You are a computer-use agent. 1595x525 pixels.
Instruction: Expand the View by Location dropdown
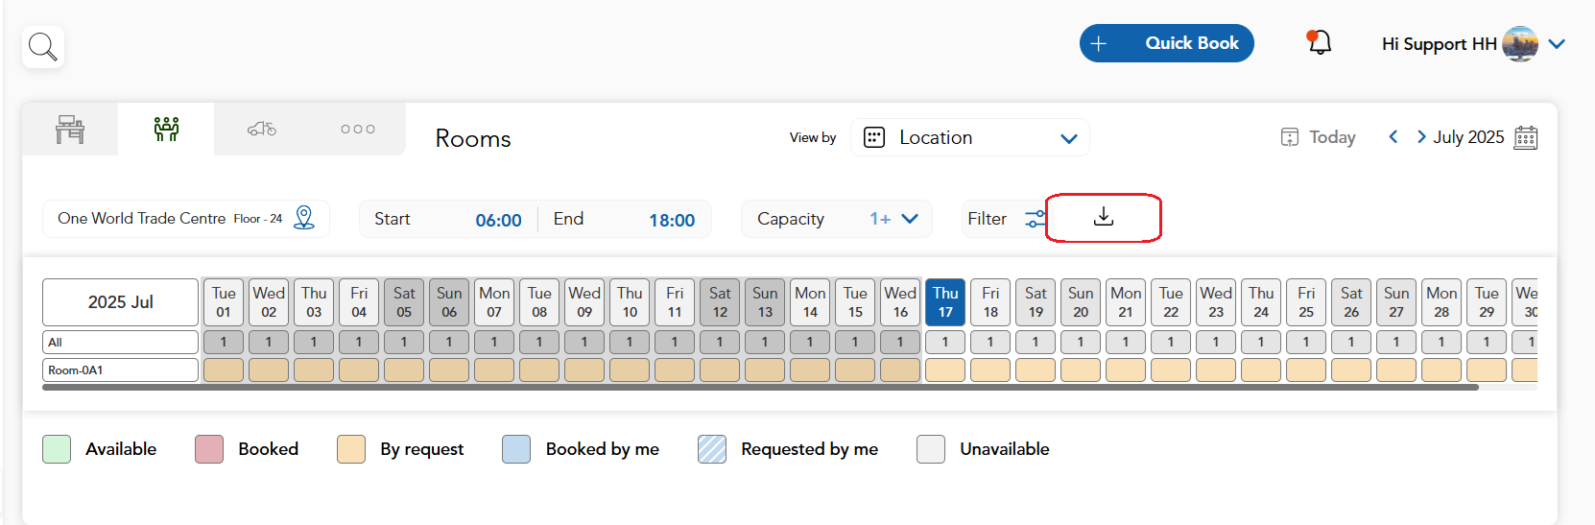[970, 137]
